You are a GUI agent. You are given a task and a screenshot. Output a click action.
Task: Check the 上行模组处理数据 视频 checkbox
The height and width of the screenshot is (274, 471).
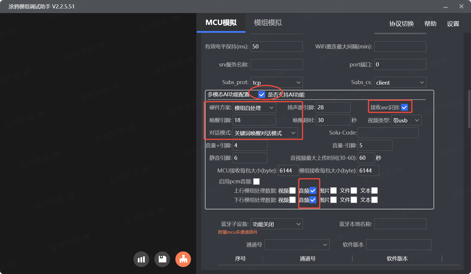click(292, 190)
